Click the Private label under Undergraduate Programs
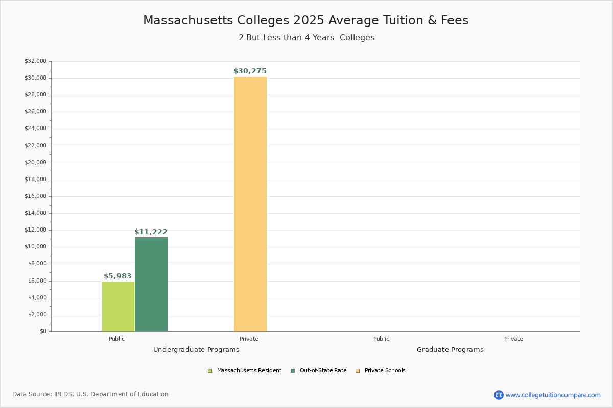 [249, 339]
